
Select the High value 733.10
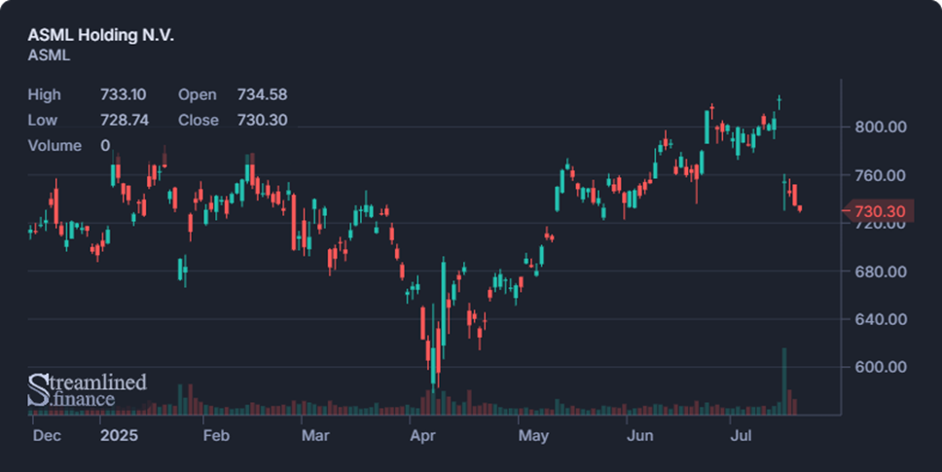click(124, 94)
